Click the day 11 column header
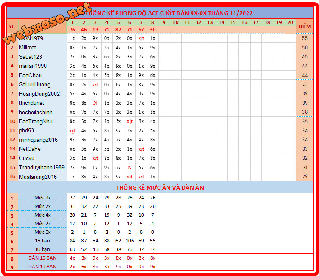Image resolution: width=319 pixels, height=276 pixels. coord(187,22)
